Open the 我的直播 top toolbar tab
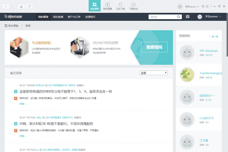The image size is (228, 152). coord(107,6)
